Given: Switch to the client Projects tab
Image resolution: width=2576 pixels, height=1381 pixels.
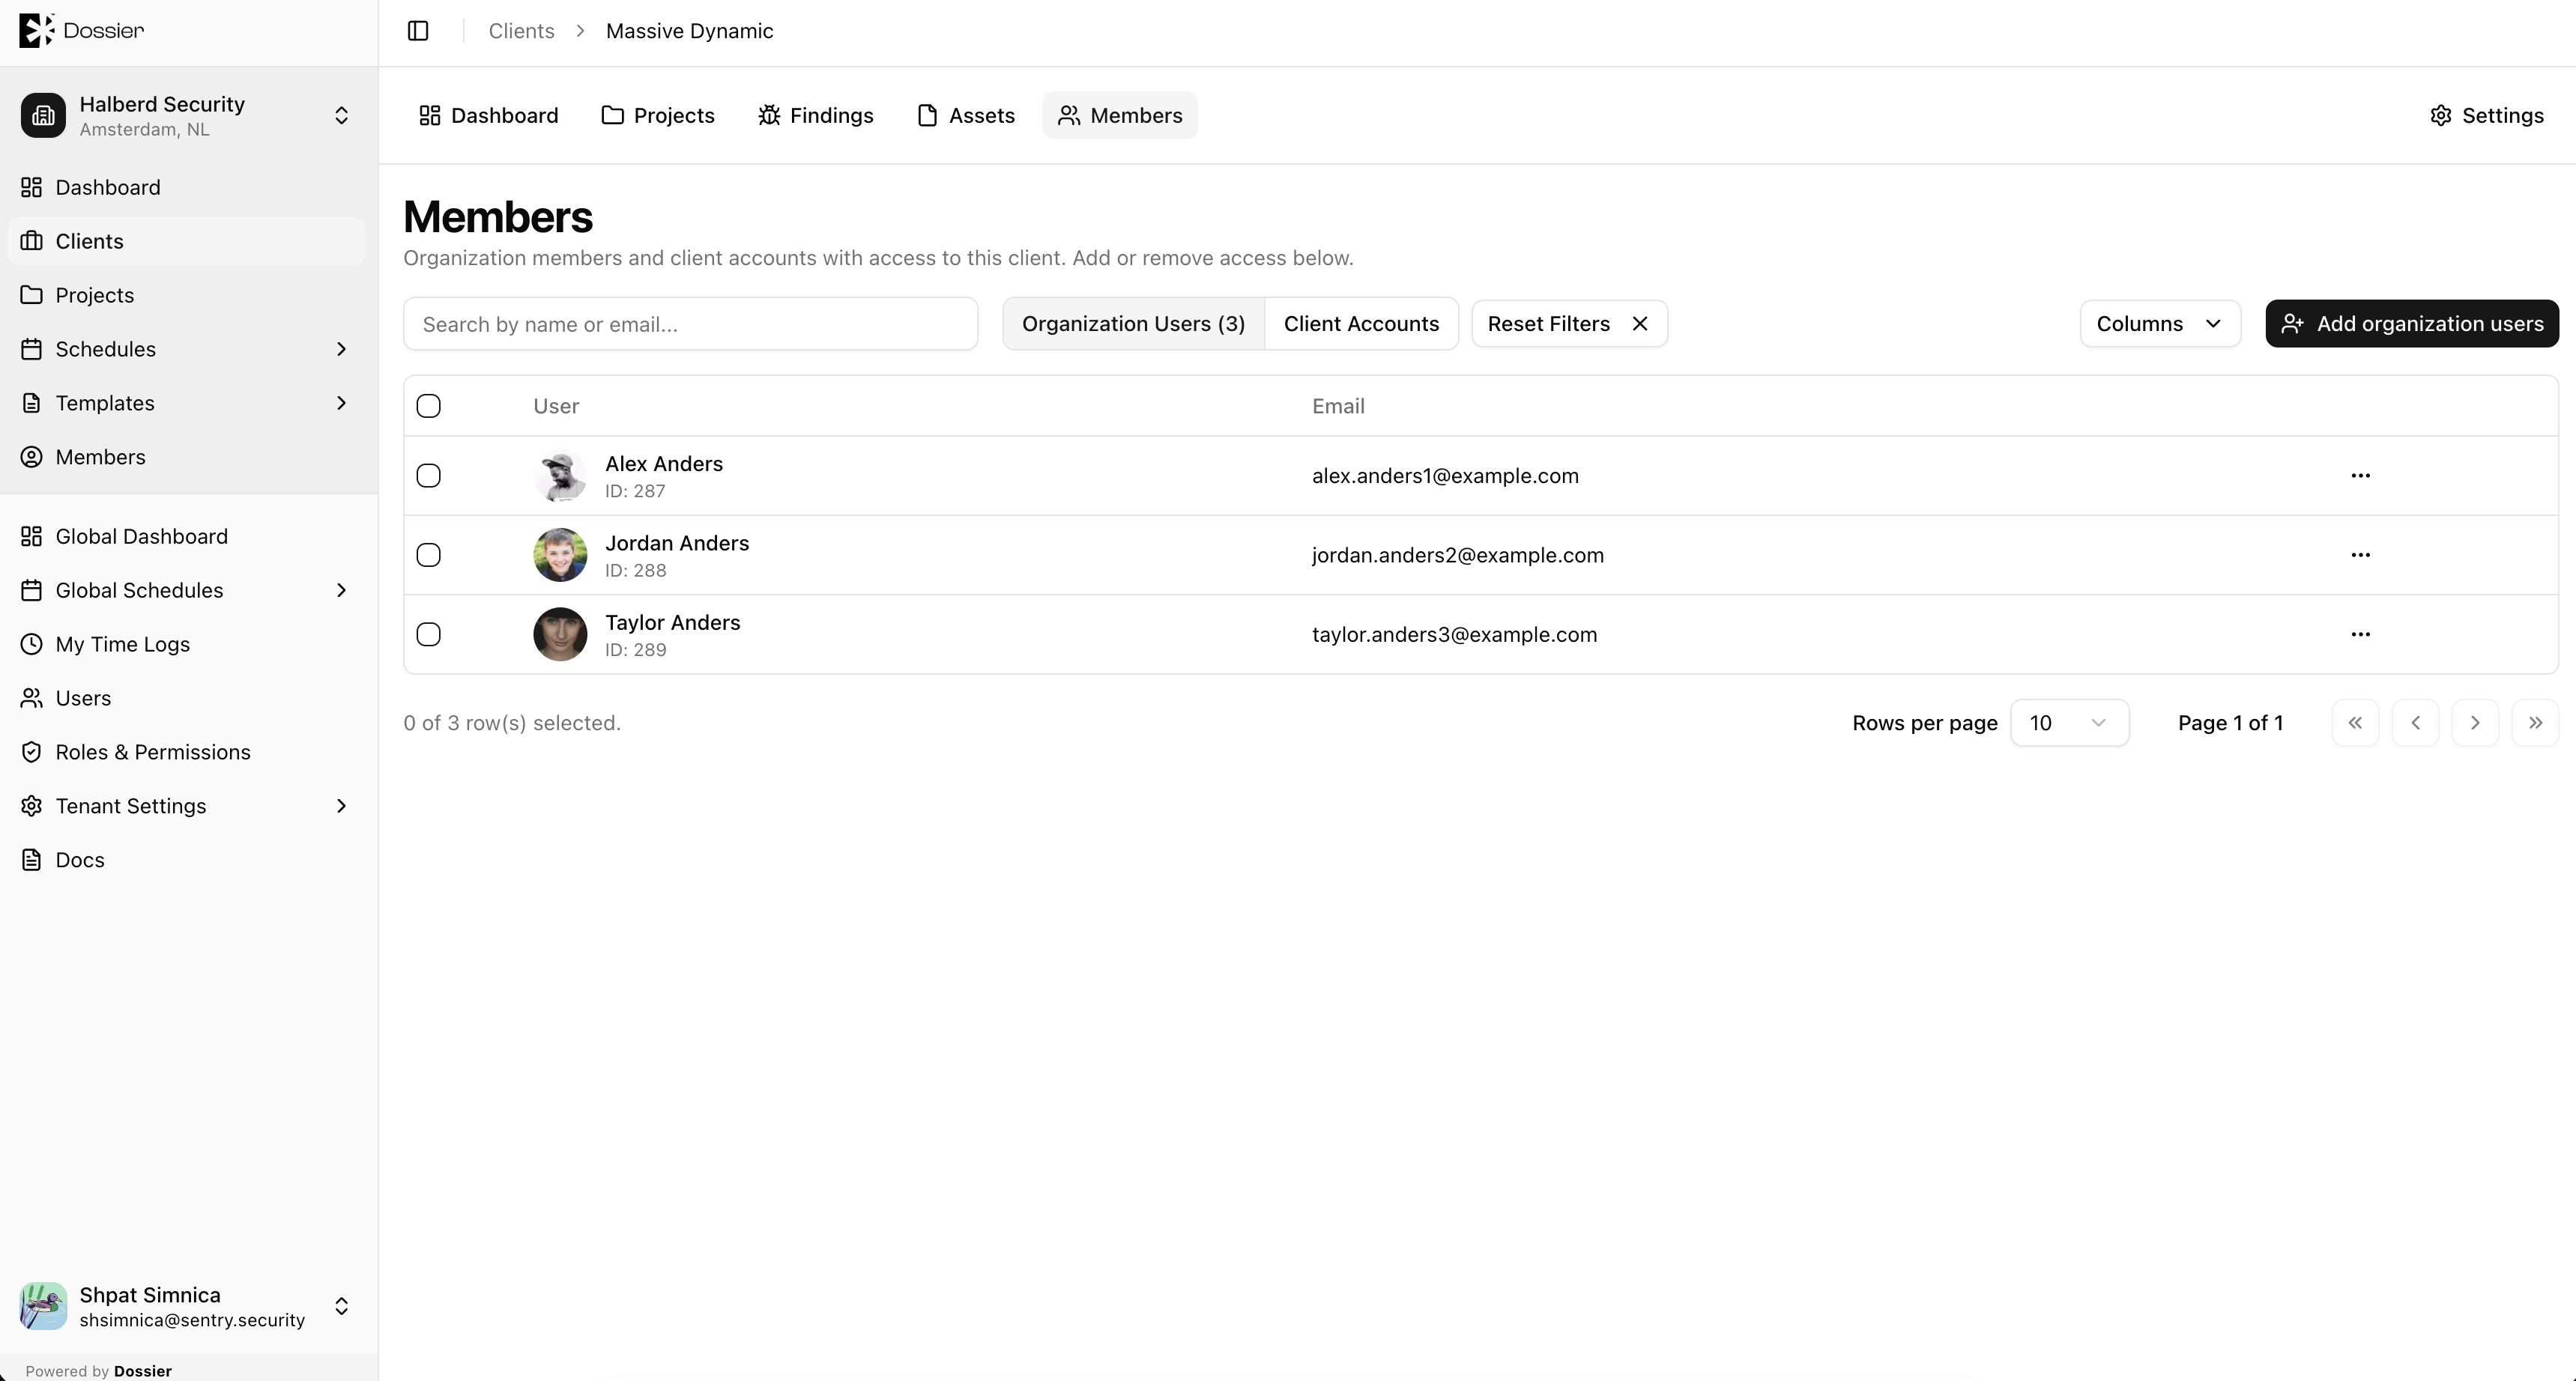Looking at the screenshot, I should tap(658, 116).
